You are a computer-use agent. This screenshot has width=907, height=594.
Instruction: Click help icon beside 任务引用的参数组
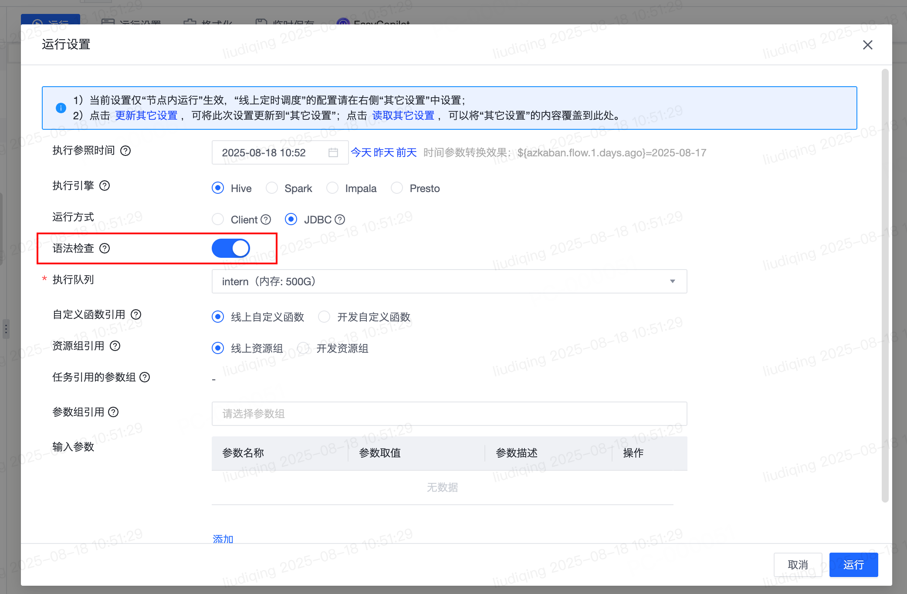point(145,377)
